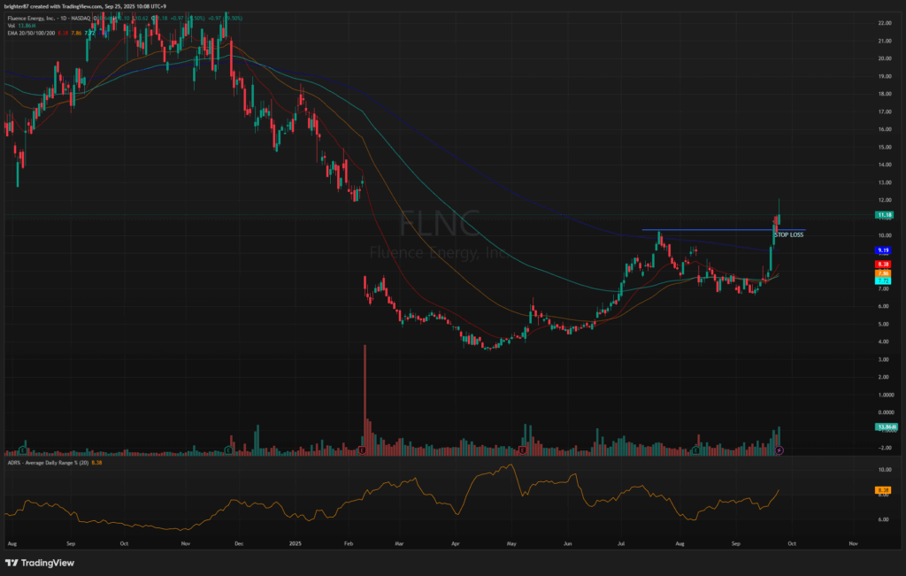Viewport: 906px width, 576px height.
Task: Select the blue horizontal stop-loss line
Action: [x=724, y=230]
